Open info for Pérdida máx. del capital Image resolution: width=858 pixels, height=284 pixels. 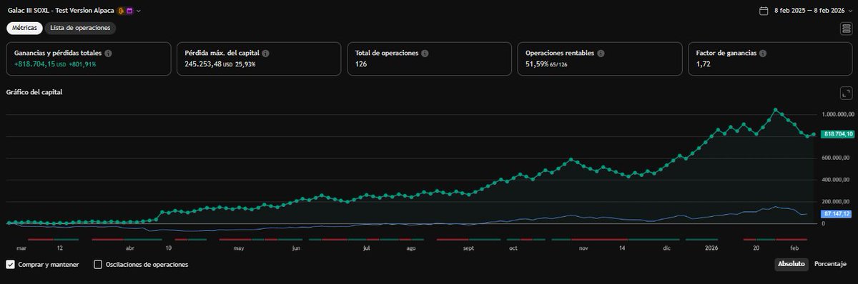point(265,54)
